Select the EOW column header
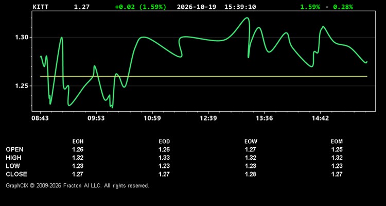Screen dimensions: 386x206 tap(251, 142)
